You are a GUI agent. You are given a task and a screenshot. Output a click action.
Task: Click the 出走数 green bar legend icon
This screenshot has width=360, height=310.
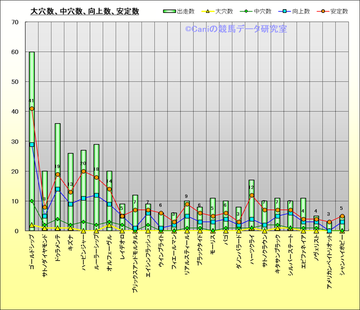tap(169, 11)
